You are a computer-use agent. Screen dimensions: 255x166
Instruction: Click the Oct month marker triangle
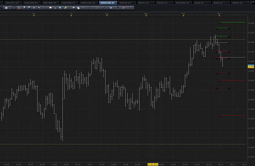184,16
